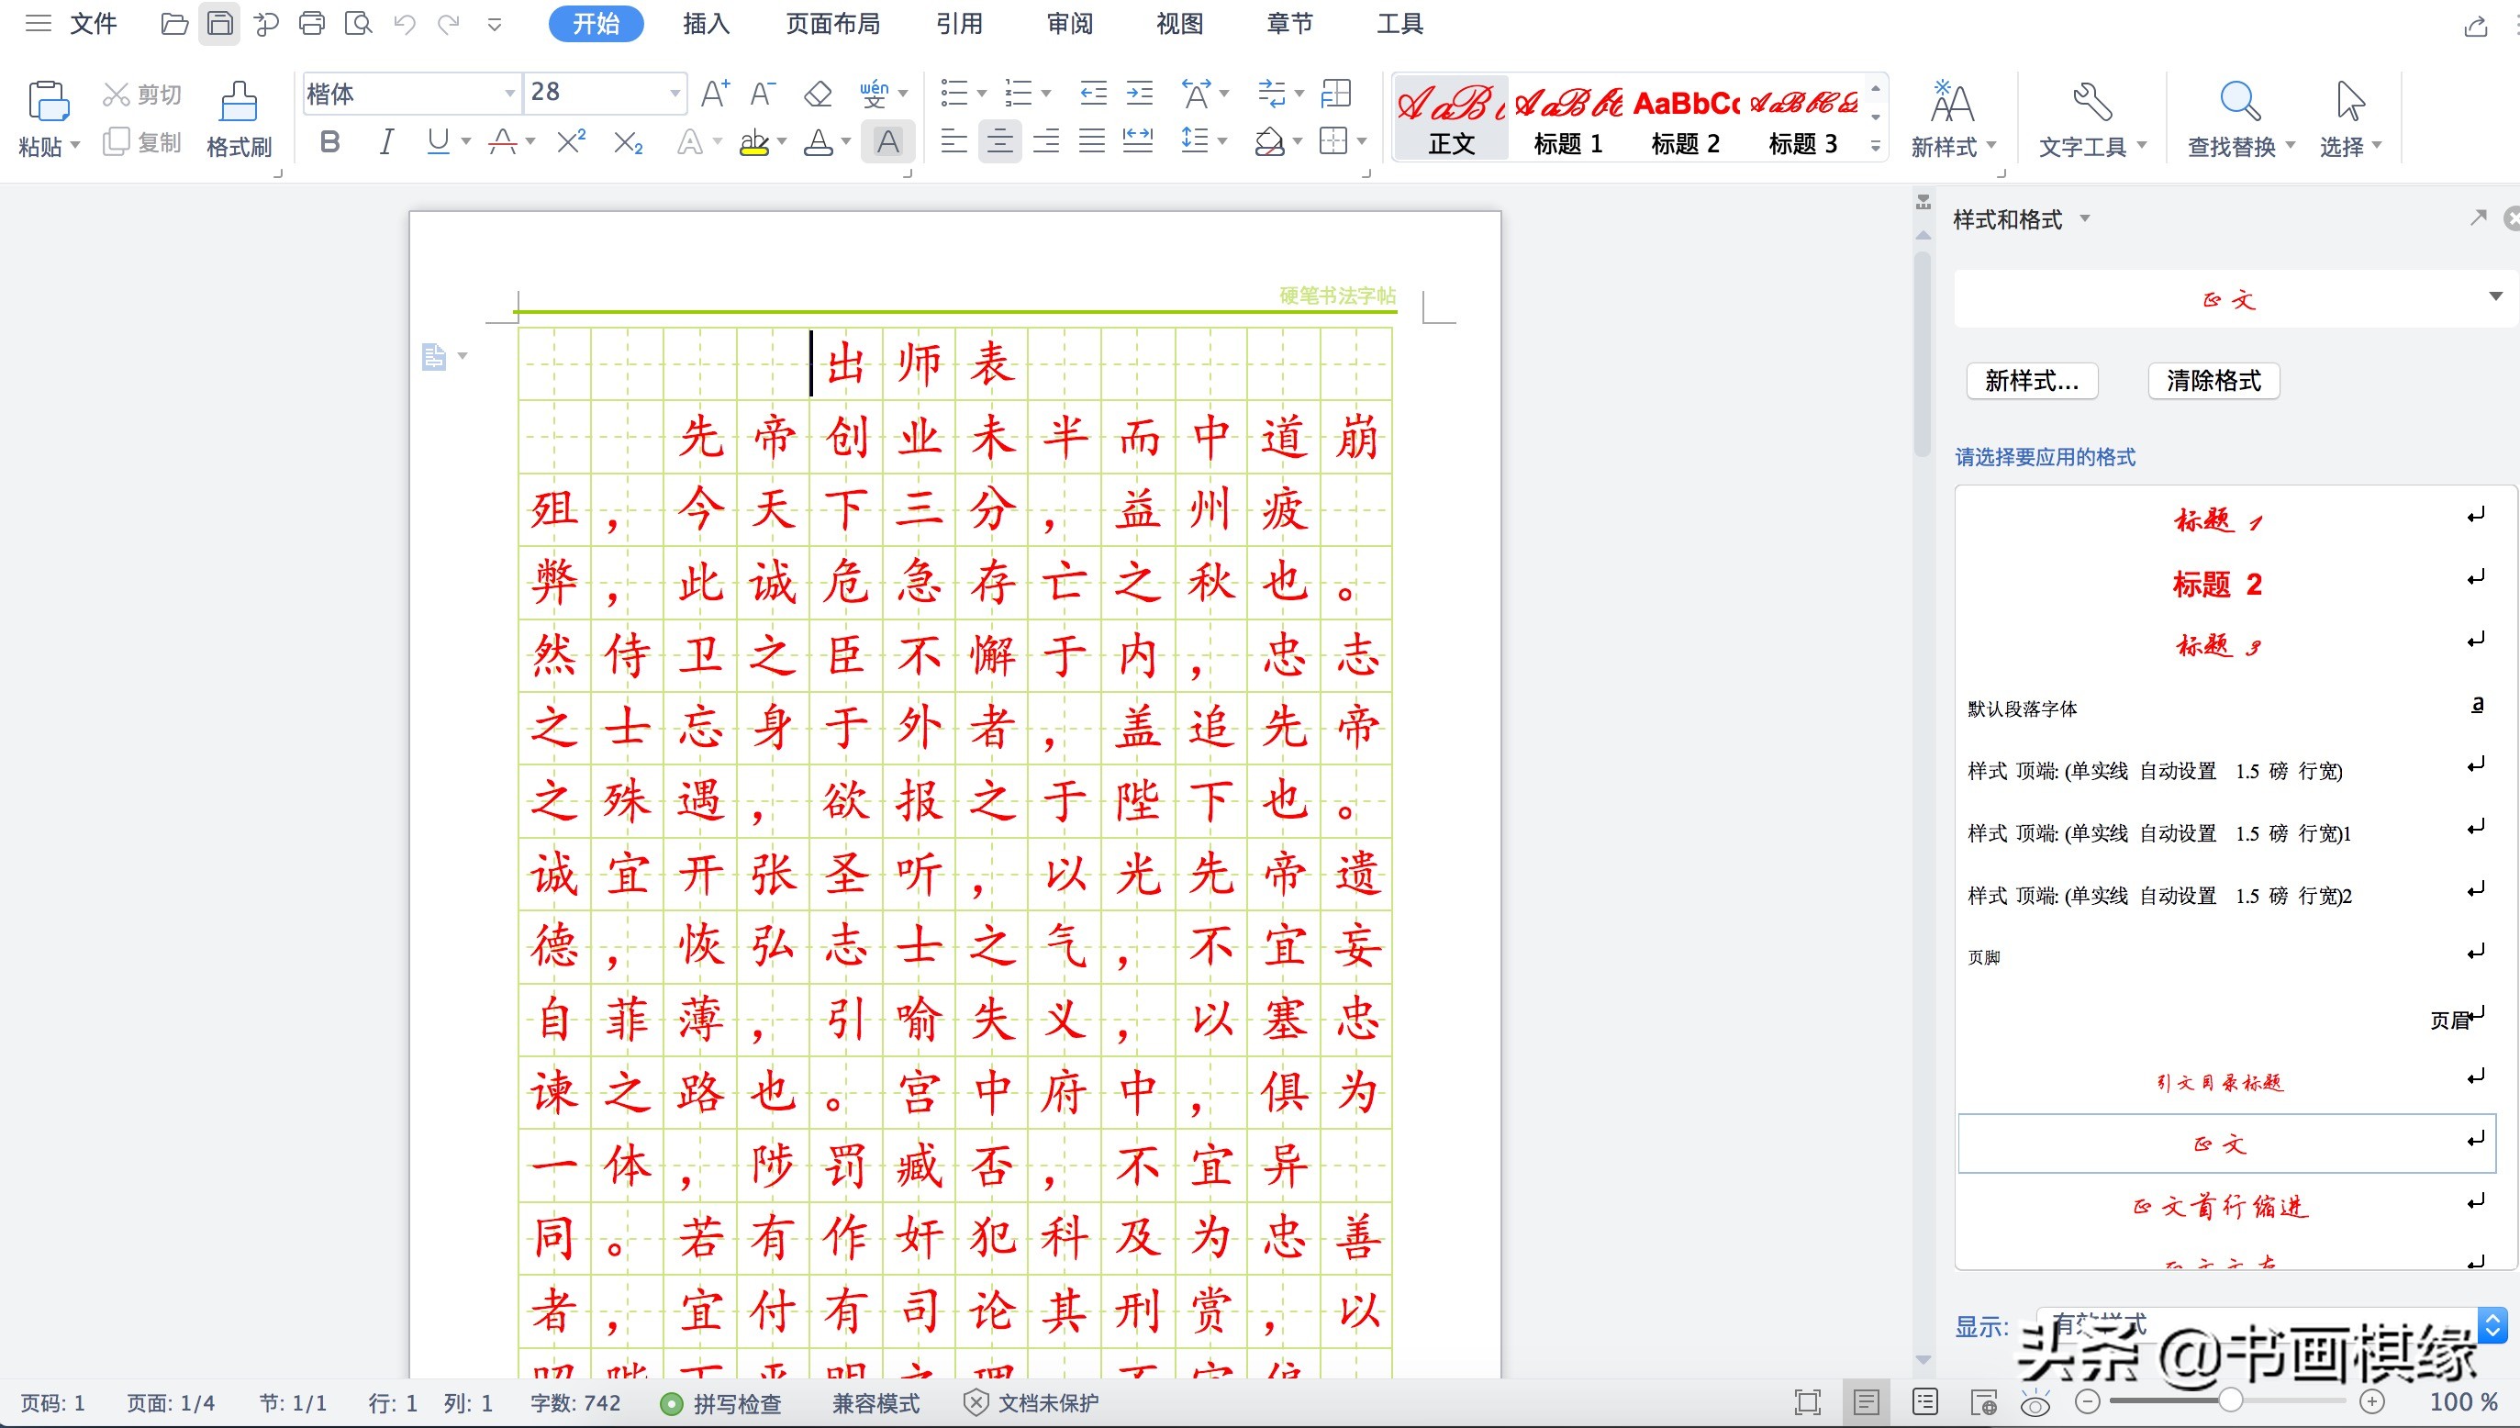This screenshot has width=2520, height=1428.
Task: Click the vertical scrollbar of the document
Action: 1922,355
